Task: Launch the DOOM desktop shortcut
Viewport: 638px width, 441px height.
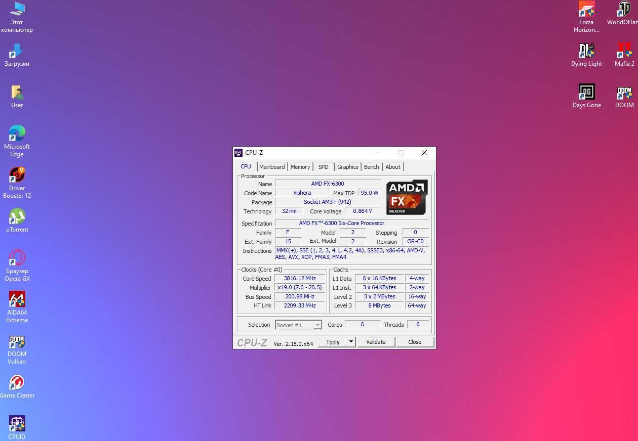Action: pos(624,97)
